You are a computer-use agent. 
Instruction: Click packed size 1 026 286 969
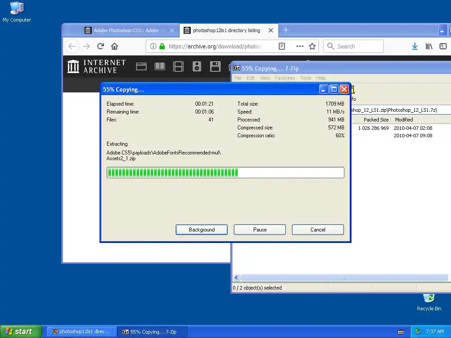pos(373,128)
